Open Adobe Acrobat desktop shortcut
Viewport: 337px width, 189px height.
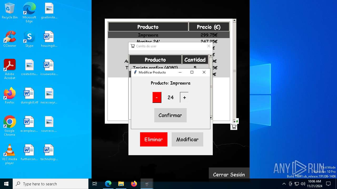[x=10, y=69]
